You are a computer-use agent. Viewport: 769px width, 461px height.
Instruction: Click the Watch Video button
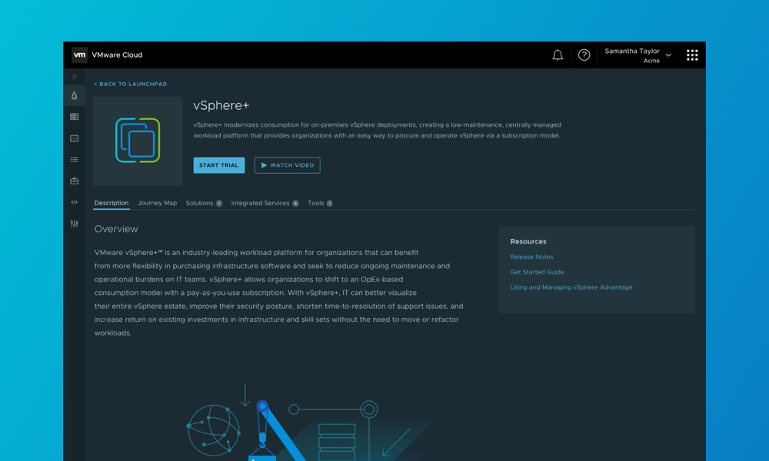point(288,165)
